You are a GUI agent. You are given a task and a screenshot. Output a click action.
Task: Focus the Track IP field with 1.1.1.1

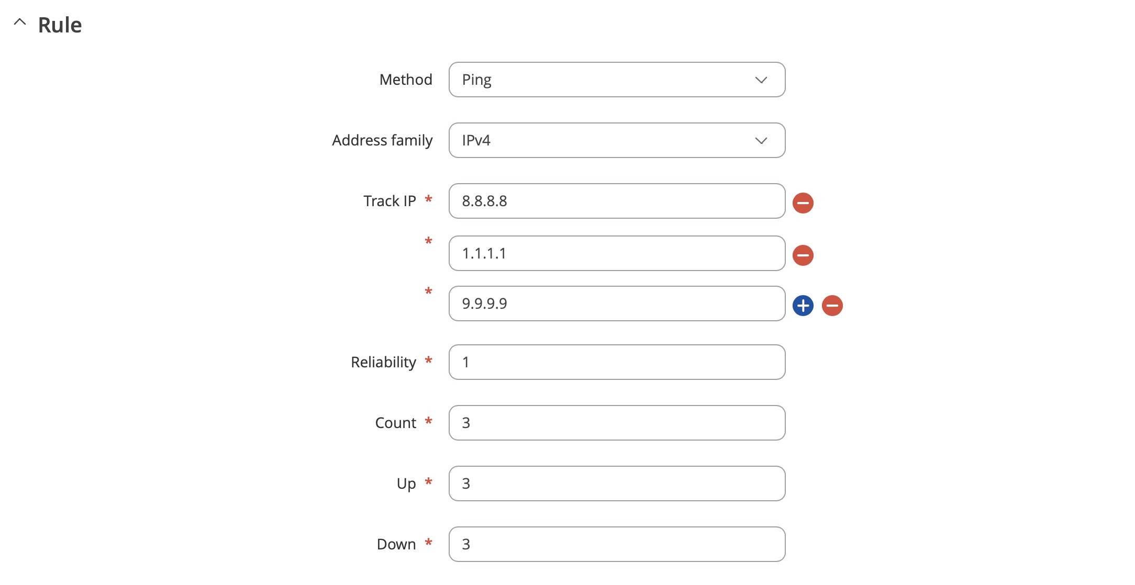[x=617, y=253]
